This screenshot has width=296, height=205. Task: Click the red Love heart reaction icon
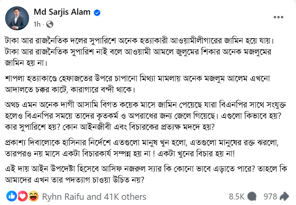pos(23,196)
